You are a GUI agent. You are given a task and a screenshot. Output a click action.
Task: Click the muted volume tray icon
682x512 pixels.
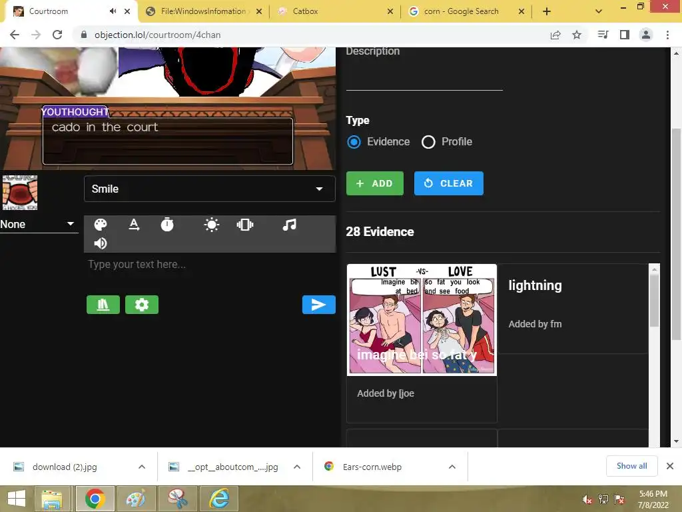pyautogui.click(x=587, y=499)
